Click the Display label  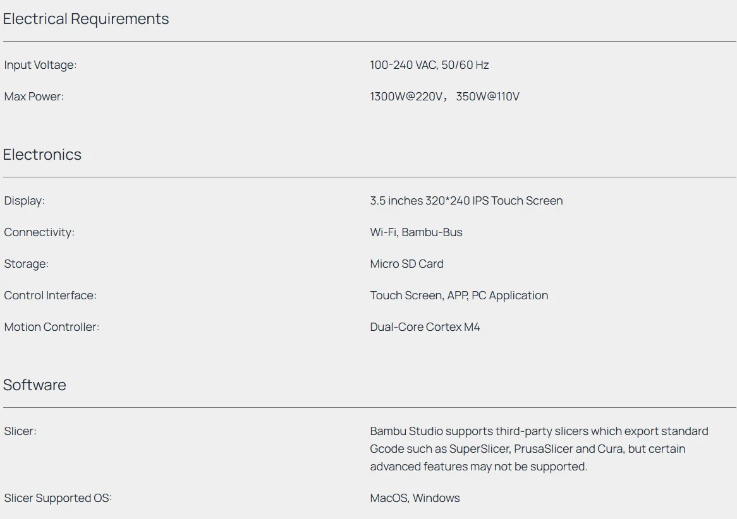25,201
